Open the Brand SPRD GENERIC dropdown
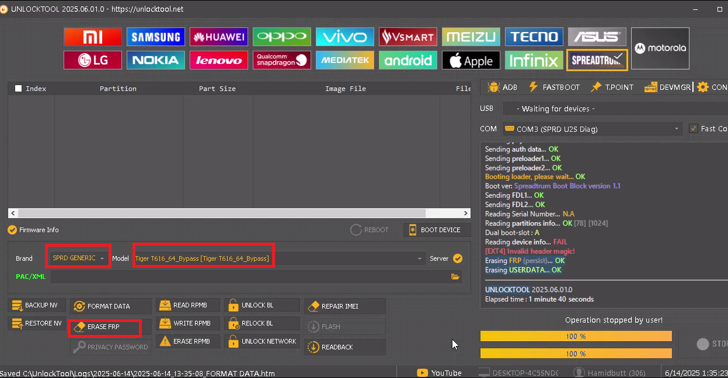This screenshot has height=378, width=728. click(x=79, y=258)
